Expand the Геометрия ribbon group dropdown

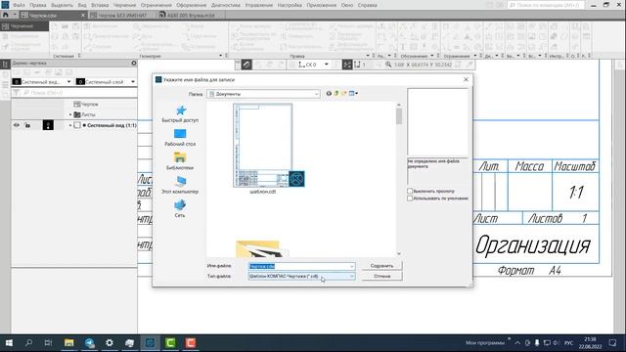pyautogui.click(x=221, y=56)
